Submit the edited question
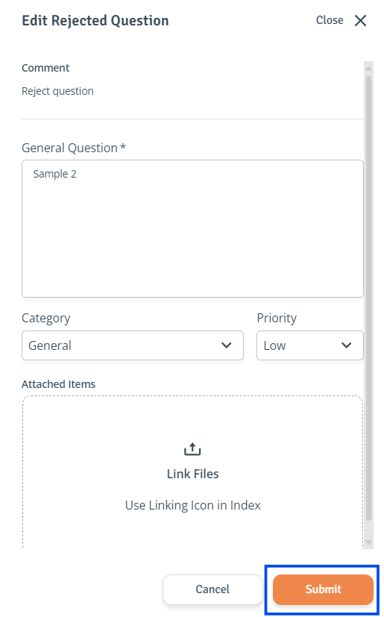Viewport: 384px width, 617px height. [323, 589]
